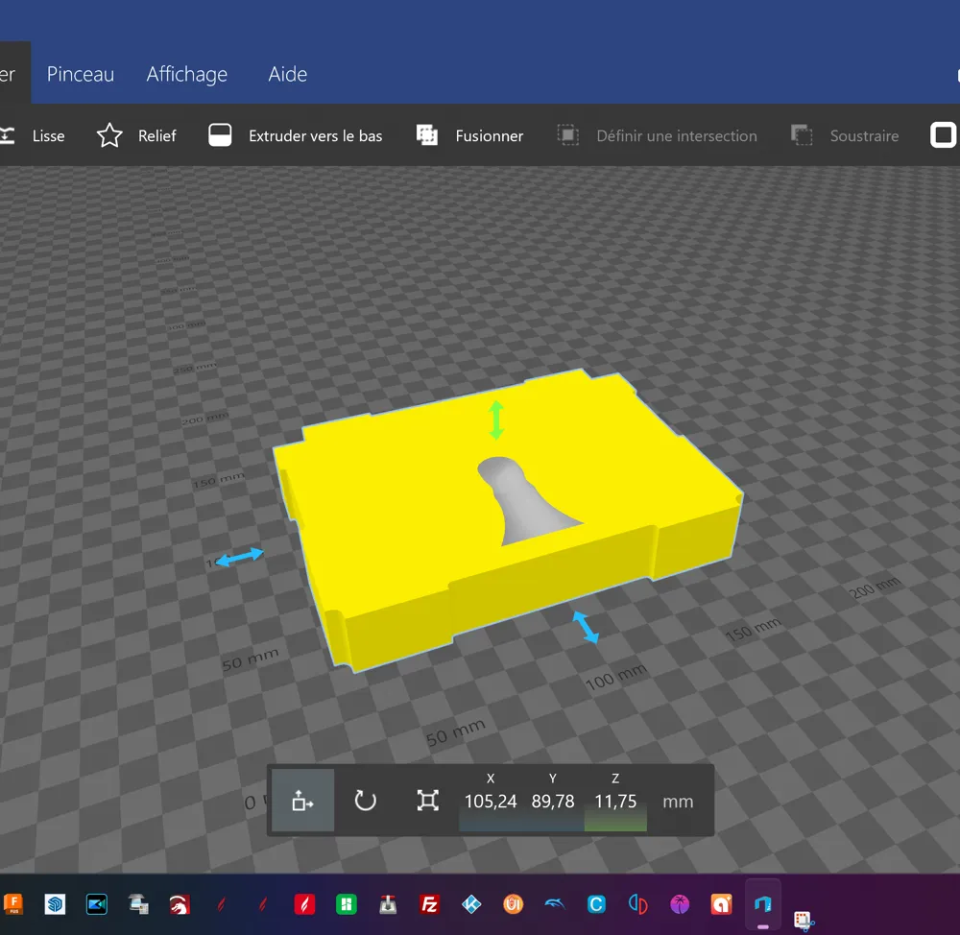This screenshot has width=960, height=935.
Task: Open the red dragon taskbar app
Action: (180, 904)
